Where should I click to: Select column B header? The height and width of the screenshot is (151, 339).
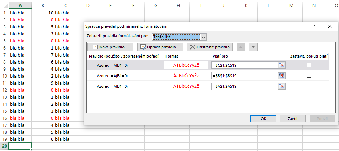(x=43, y=5)
